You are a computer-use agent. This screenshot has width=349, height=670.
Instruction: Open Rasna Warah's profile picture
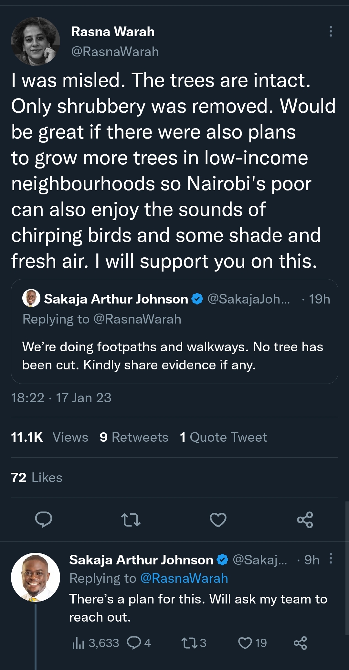pyautogui.click(x=36, y=41)
